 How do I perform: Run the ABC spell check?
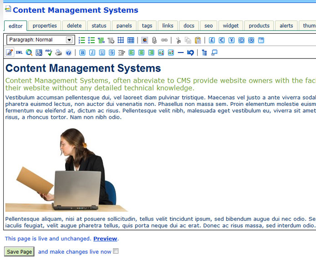click(x=49, y=52)
